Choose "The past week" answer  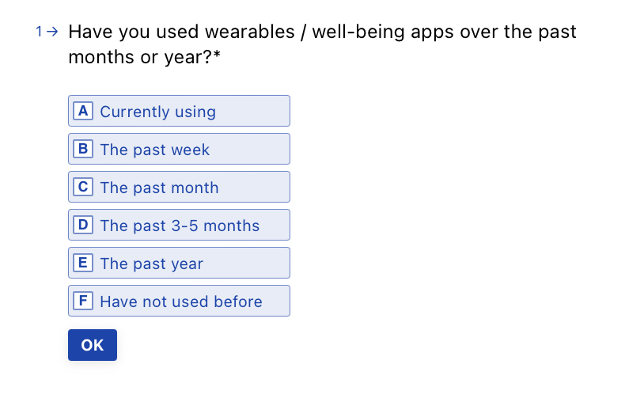click(179, 149)
